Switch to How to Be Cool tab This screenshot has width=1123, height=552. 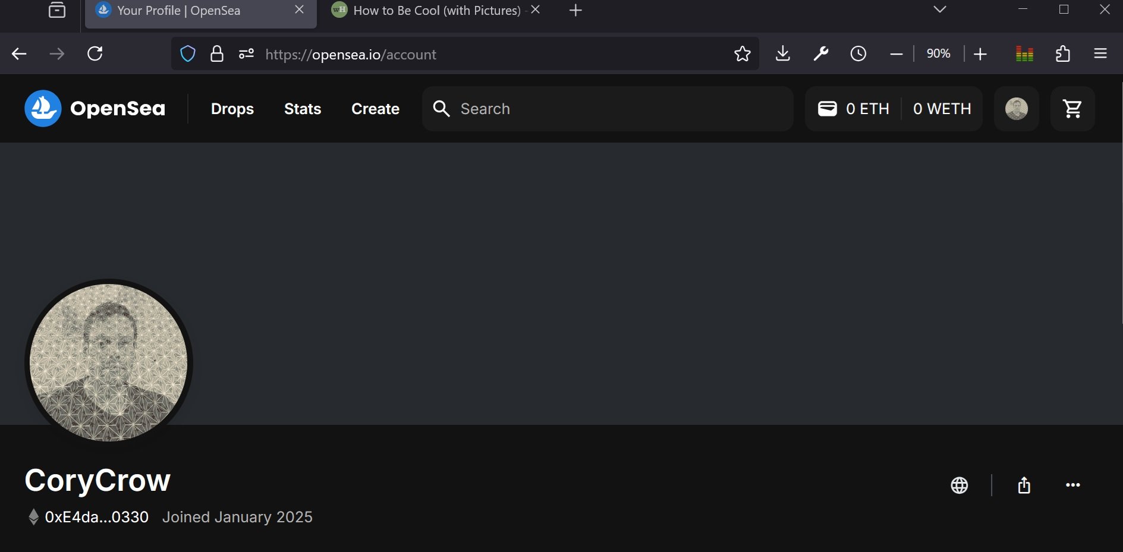click(x=436, y=11)
